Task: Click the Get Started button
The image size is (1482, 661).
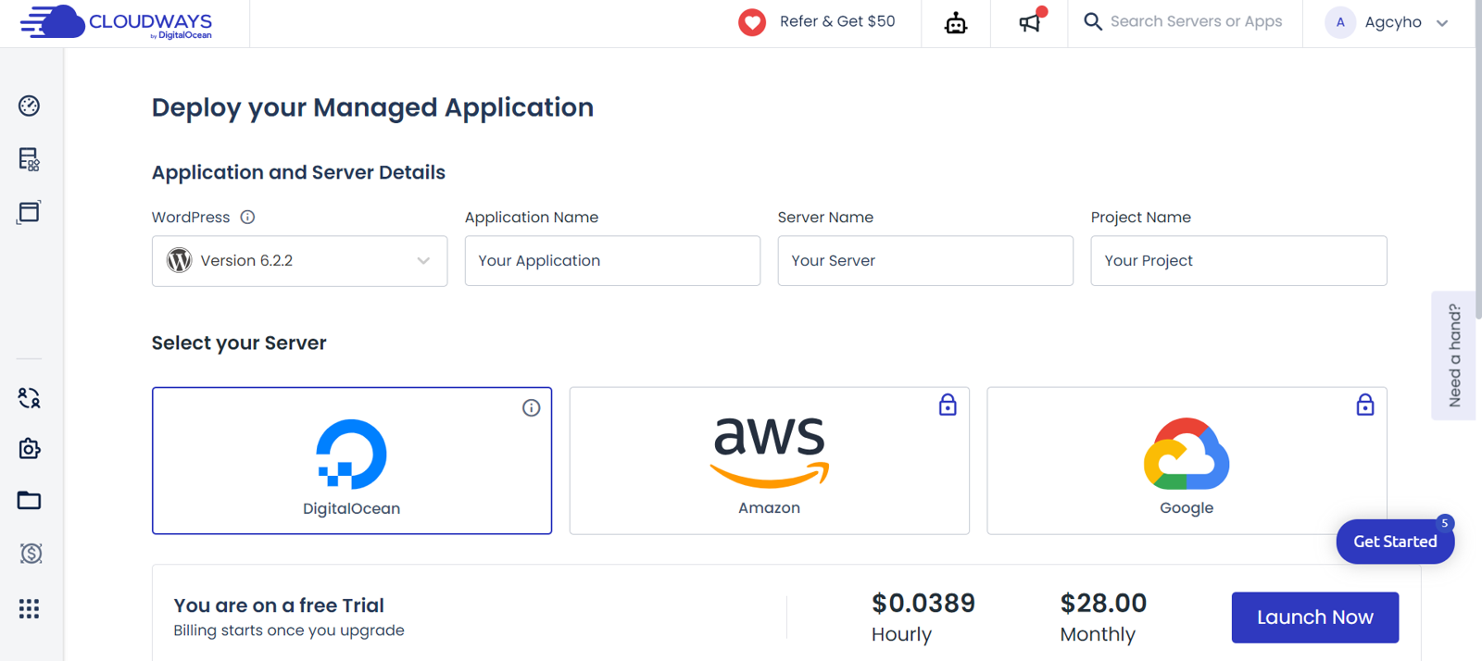Action: coord(1394,542)
